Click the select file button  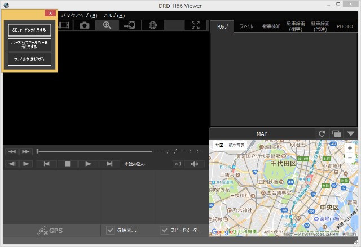pyautogui.click(x=29, y=60)
